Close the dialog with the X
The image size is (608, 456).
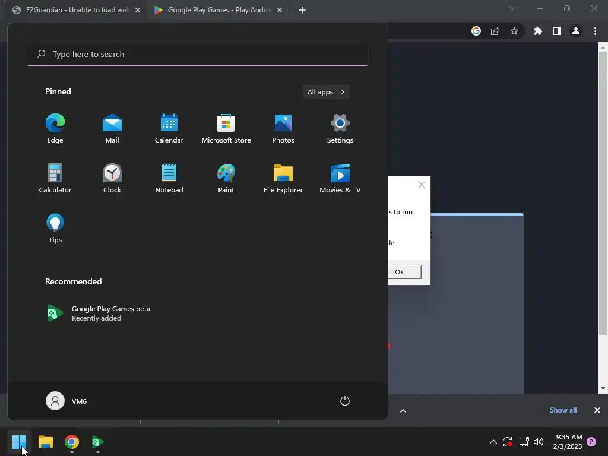422,185
